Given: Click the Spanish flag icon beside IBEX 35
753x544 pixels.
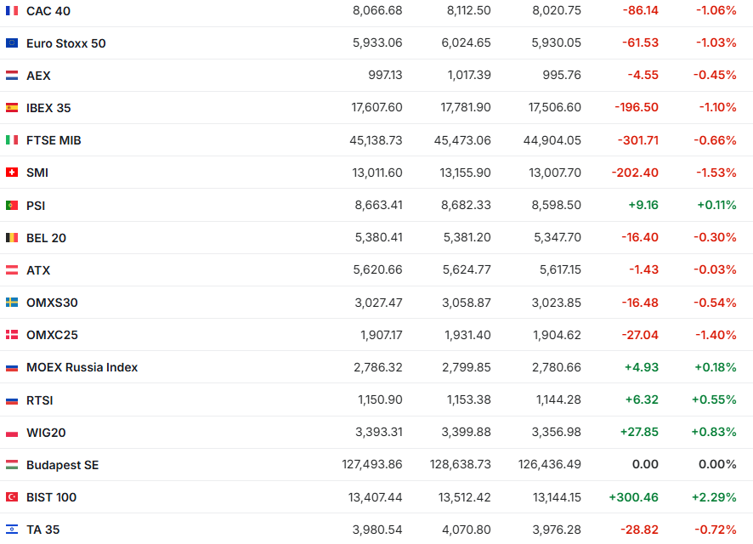Looking at the screenshot, I should point(12,108).
